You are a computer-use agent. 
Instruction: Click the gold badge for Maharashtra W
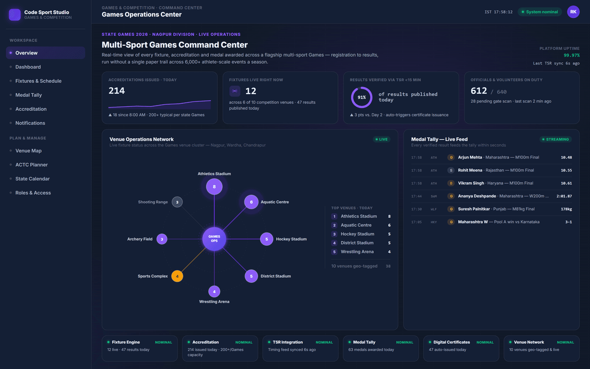click(451, 222)
